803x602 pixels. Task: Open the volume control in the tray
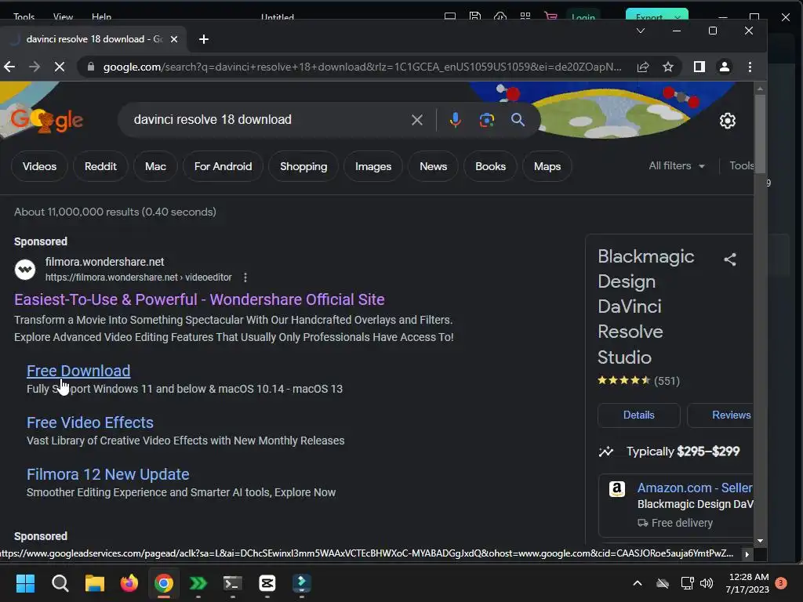[707, 583]
